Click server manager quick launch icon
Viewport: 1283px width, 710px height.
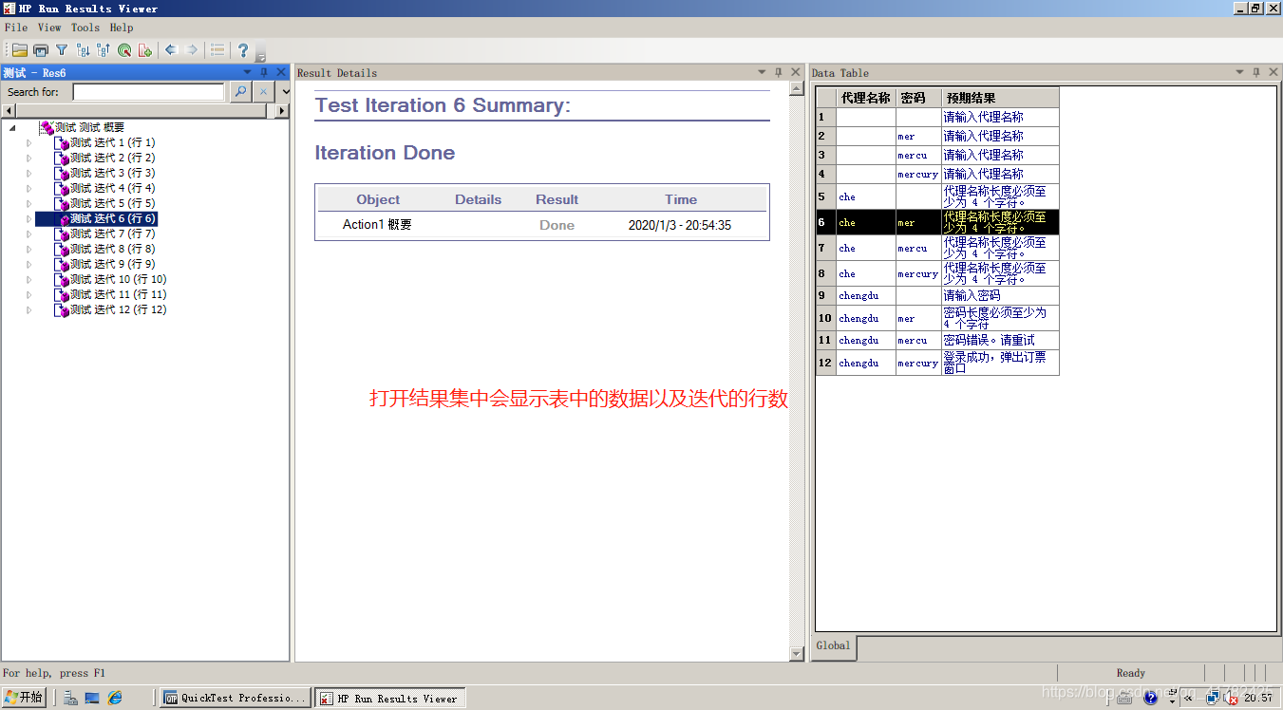(x=70, y=698)
